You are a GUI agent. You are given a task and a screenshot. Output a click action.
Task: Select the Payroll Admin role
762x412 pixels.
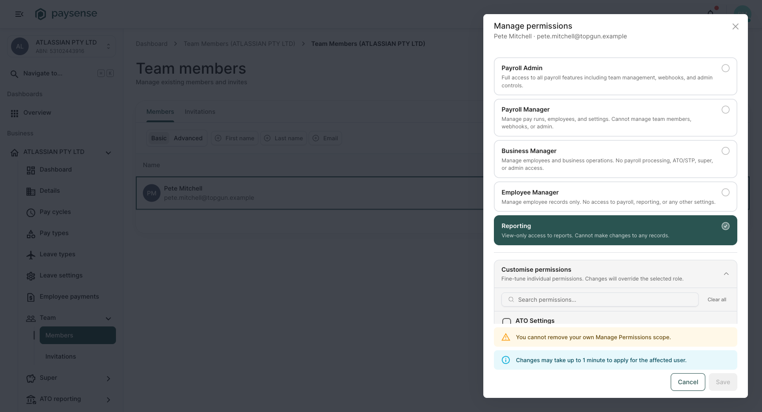(616, 76)
